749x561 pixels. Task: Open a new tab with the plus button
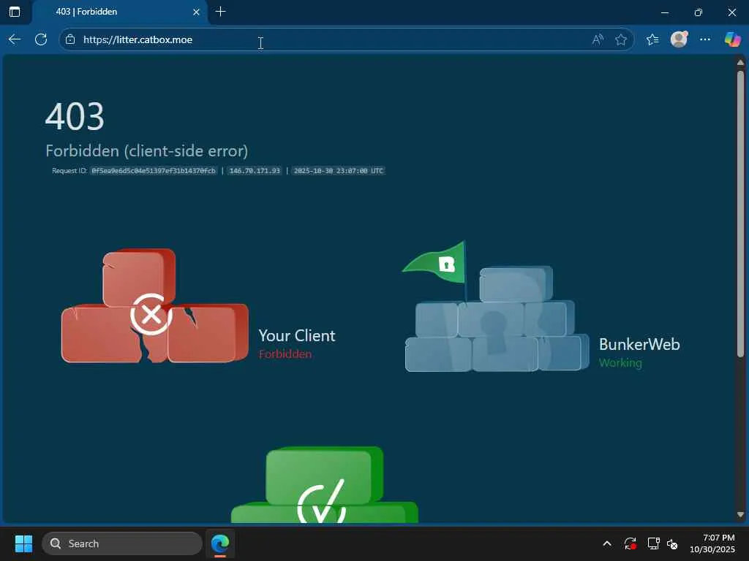221,12
